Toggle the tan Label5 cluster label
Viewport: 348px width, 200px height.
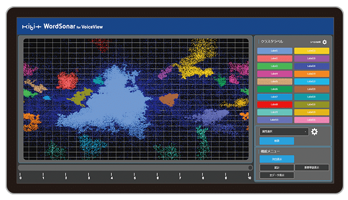(x=275, y=81)
